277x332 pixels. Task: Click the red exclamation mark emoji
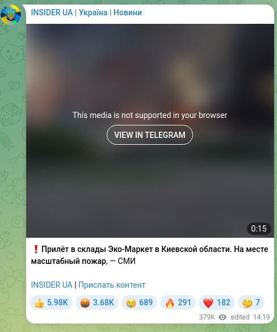tap(36, 249)
